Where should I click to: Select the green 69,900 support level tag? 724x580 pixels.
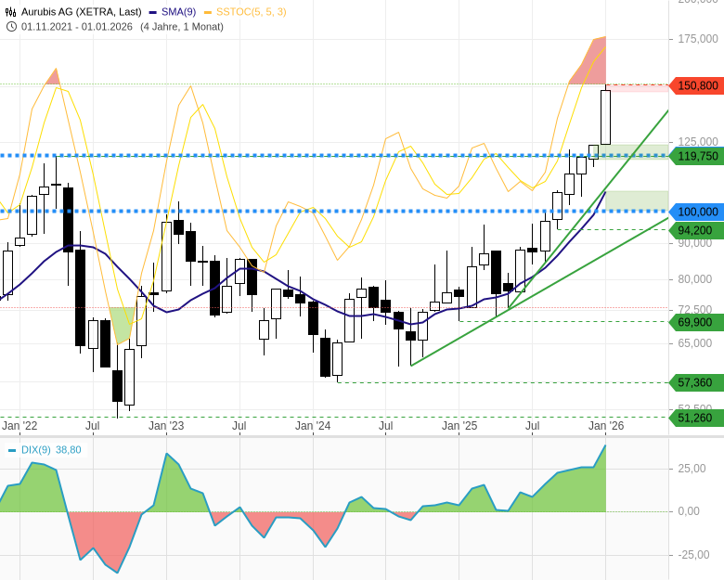coord(695,322)
